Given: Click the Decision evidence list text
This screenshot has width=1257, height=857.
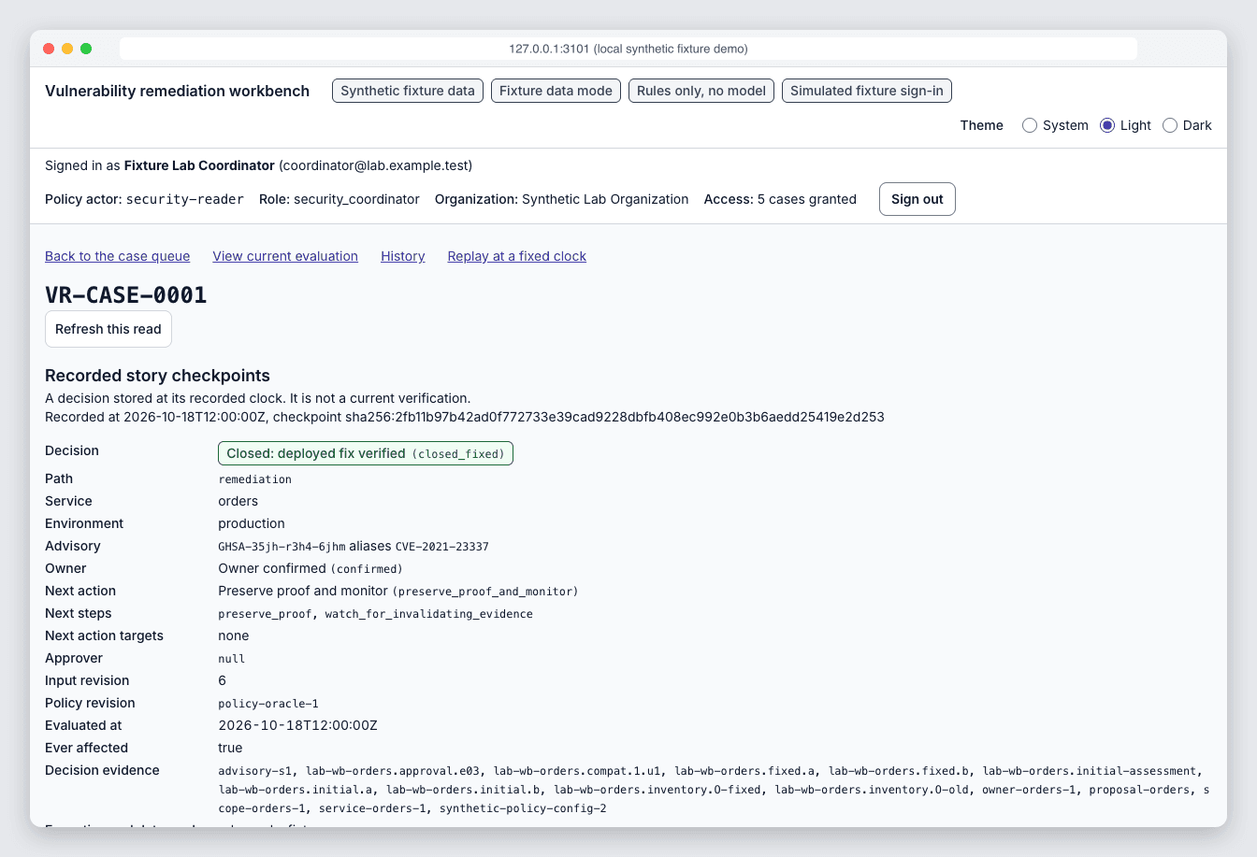Looking at the screenshot, I should point(714,790).
